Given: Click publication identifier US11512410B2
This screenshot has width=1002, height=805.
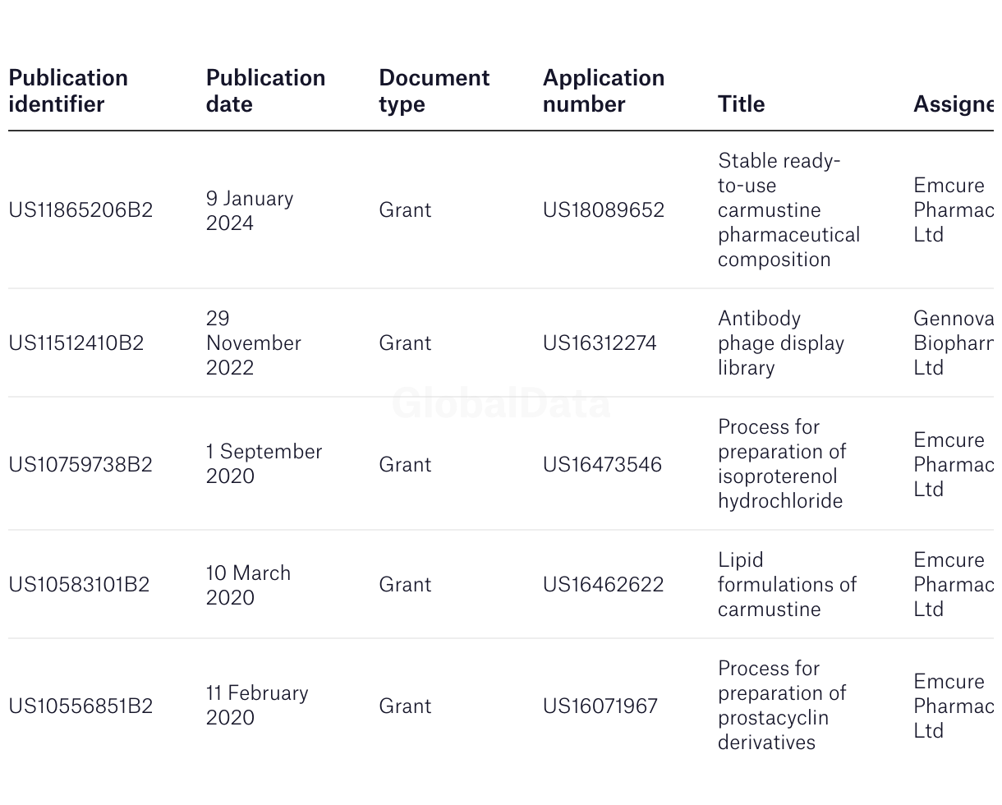Looking at the screenshot, I should pyautogui.click(x=76, y=343).
